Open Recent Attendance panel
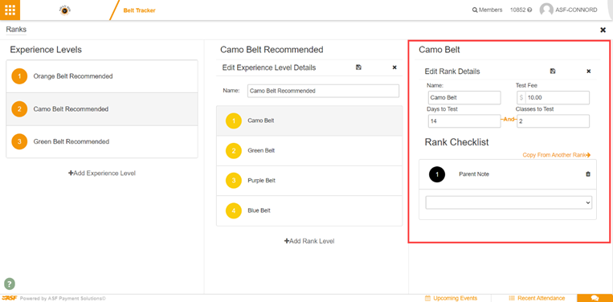Screen dimensions: 613x302 tap(537, 298)
